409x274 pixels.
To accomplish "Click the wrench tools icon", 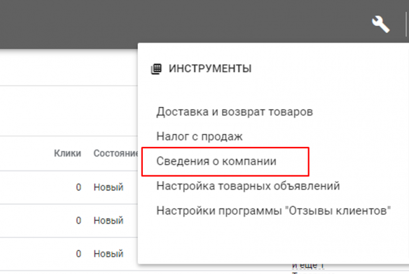I will [x=381, y=25].
